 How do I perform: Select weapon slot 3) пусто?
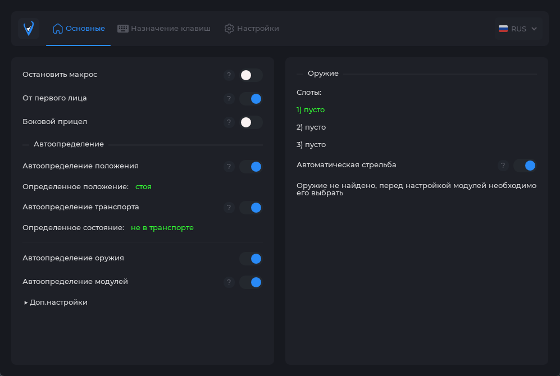pos(311,145)
